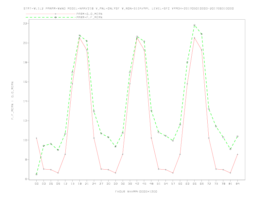Select the red plus point at hour 69
Screen dimensions: 259x200
(202, 50)
